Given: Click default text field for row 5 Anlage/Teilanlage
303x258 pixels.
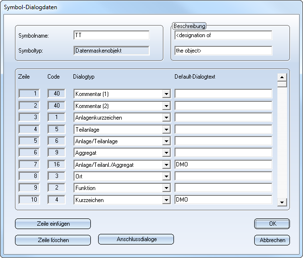Looking at the screenshot, I should tap(223, 141).
